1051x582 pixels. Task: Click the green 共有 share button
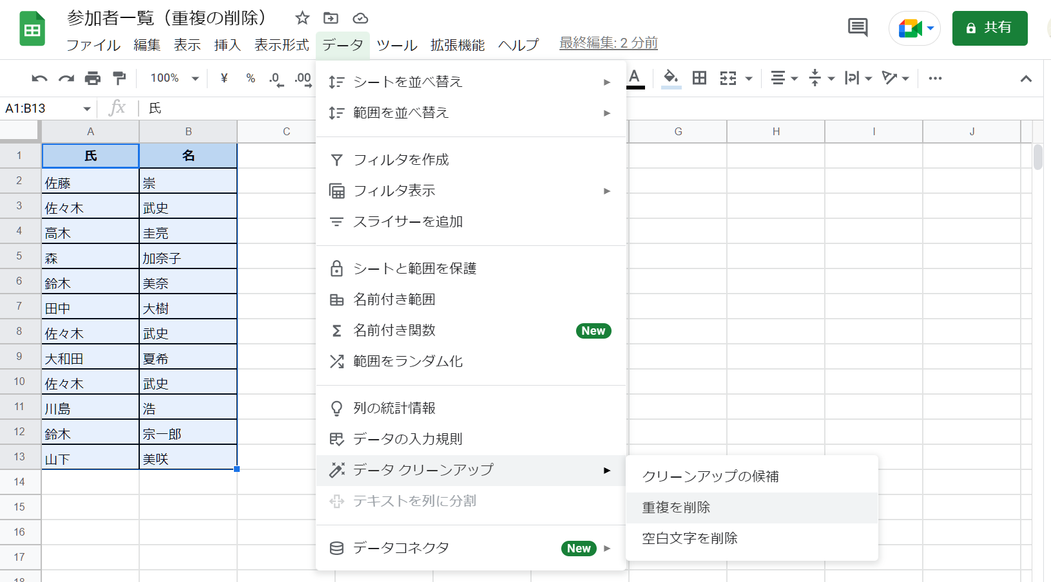(x=989, y=28)
